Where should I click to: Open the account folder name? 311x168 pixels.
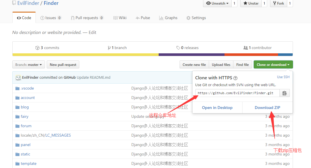point(28,98)
